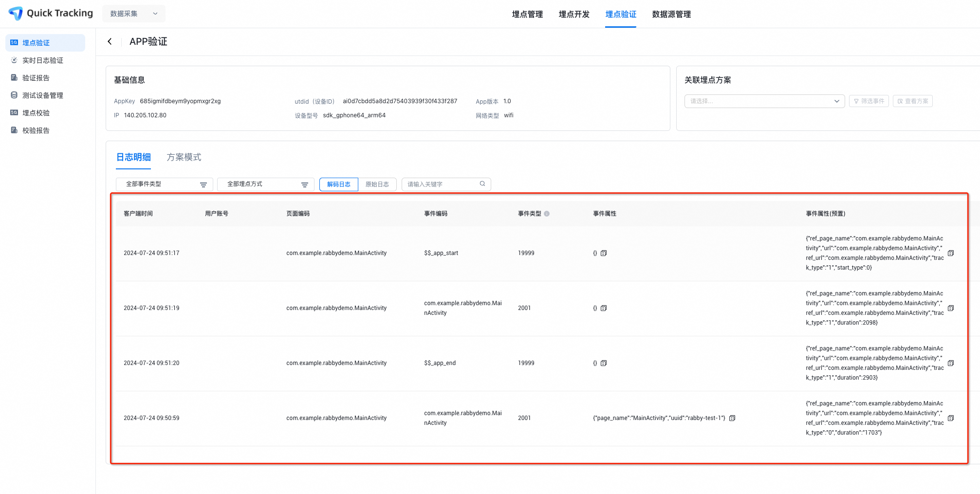Copy 事件属性 of the 09:51:20 row
This screenshot has width=980, height=494.
pos(604,363)
